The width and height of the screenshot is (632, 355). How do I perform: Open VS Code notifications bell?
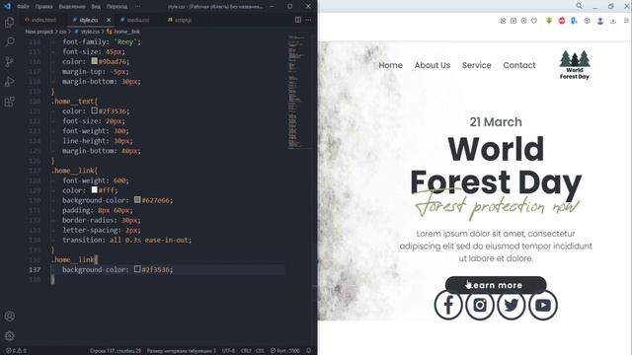click(x=309, y=351)
